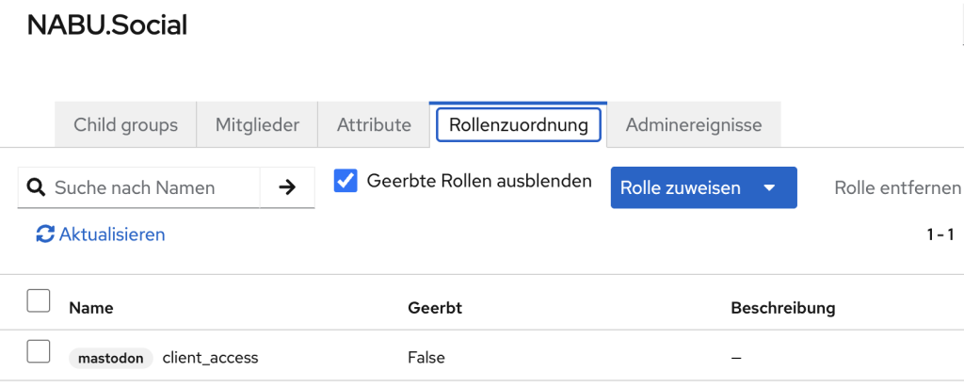This screenshot has height=388, width=964.
Task: Expand the Rolle zuweisen dropdown caret
Action: click(x=769, y=187)
